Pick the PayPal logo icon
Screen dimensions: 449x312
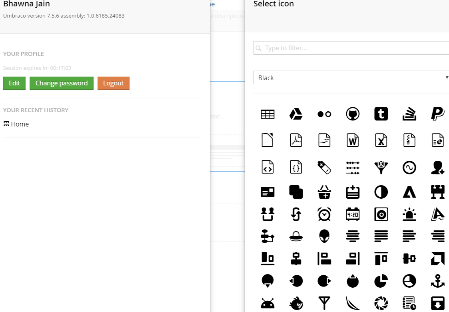pyautogui.click(x=437, y=114)
